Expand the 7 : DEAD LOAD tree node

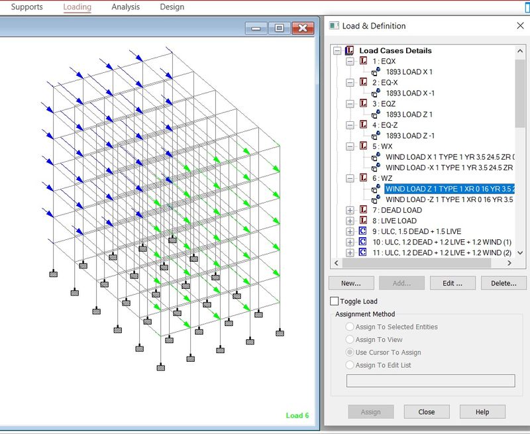pos(350,210)
